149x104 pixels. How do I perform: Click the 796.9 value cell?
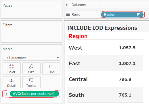125,79
